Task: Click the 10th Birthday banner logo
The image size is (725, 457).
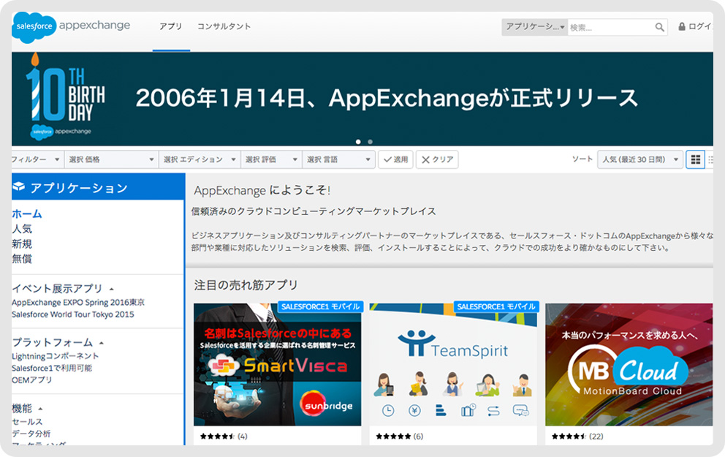Action: (65, 97)
